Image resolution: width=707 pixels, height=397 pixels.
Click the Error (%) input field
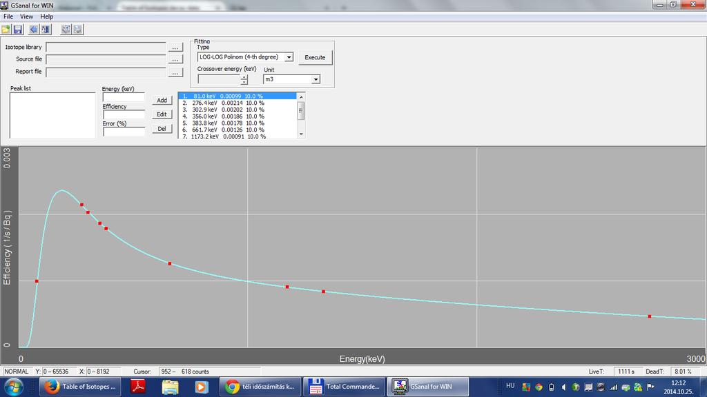tap(124, 132)
